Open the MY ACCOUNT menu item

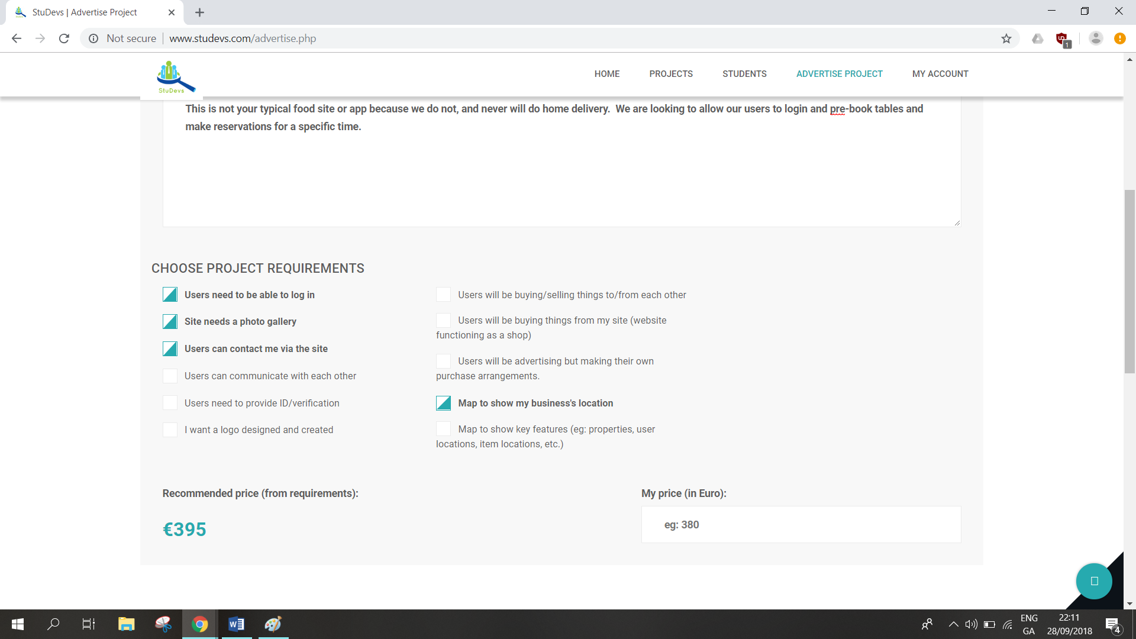point(940,74)
